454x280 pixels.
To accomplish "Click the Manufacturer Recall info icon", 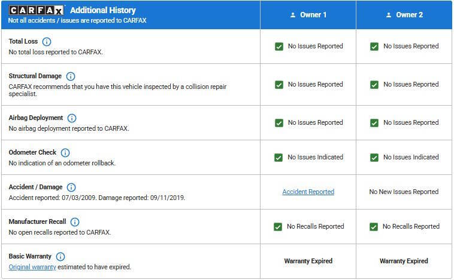I will (75, 222).
